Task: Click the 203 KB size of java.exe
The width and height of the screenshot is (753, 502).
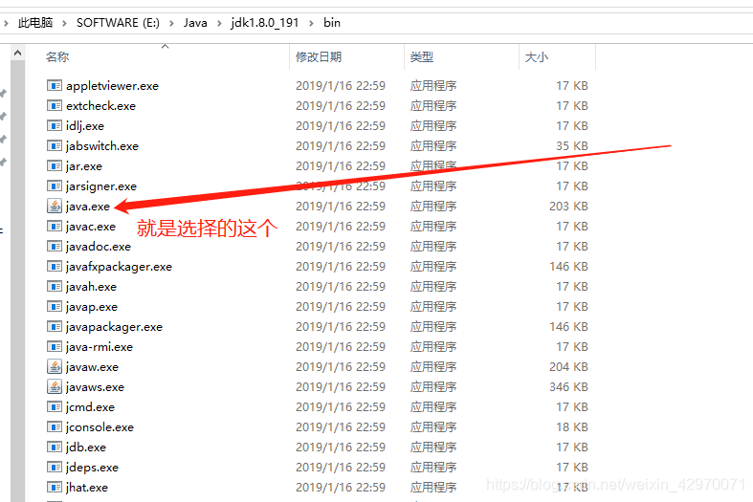Action: pos(568,207)
